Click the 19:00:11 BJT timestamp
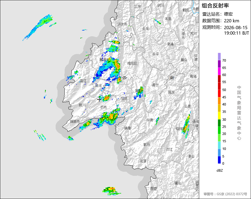251x199 pixels. (237, 33)
